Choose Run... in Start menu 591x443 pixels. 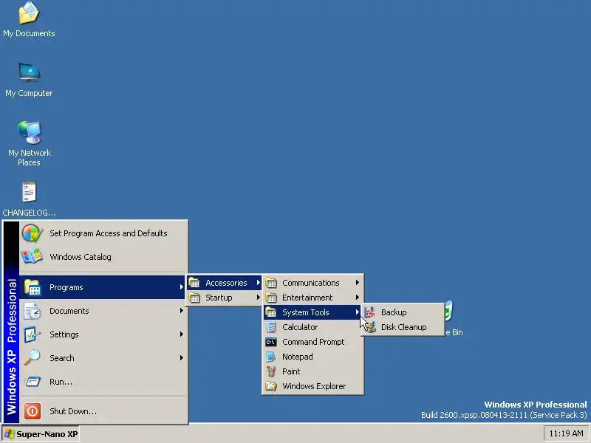click(103, 382)
